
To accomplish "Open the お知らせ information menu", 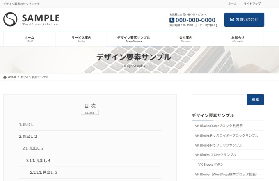I will (x=238, y=39).
